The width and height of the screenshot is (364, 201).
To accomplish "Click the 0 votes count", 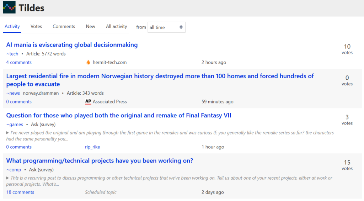I will 347,80.
